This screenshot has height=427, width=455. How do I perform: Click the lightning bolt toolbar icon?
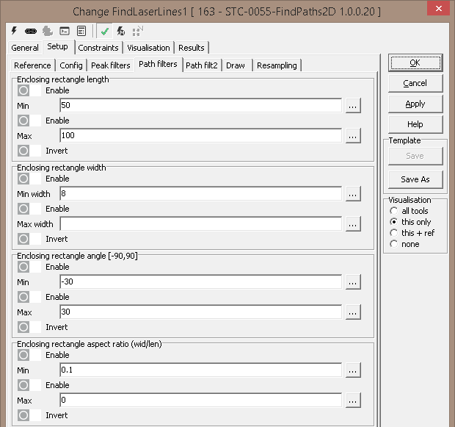[15, 32]
